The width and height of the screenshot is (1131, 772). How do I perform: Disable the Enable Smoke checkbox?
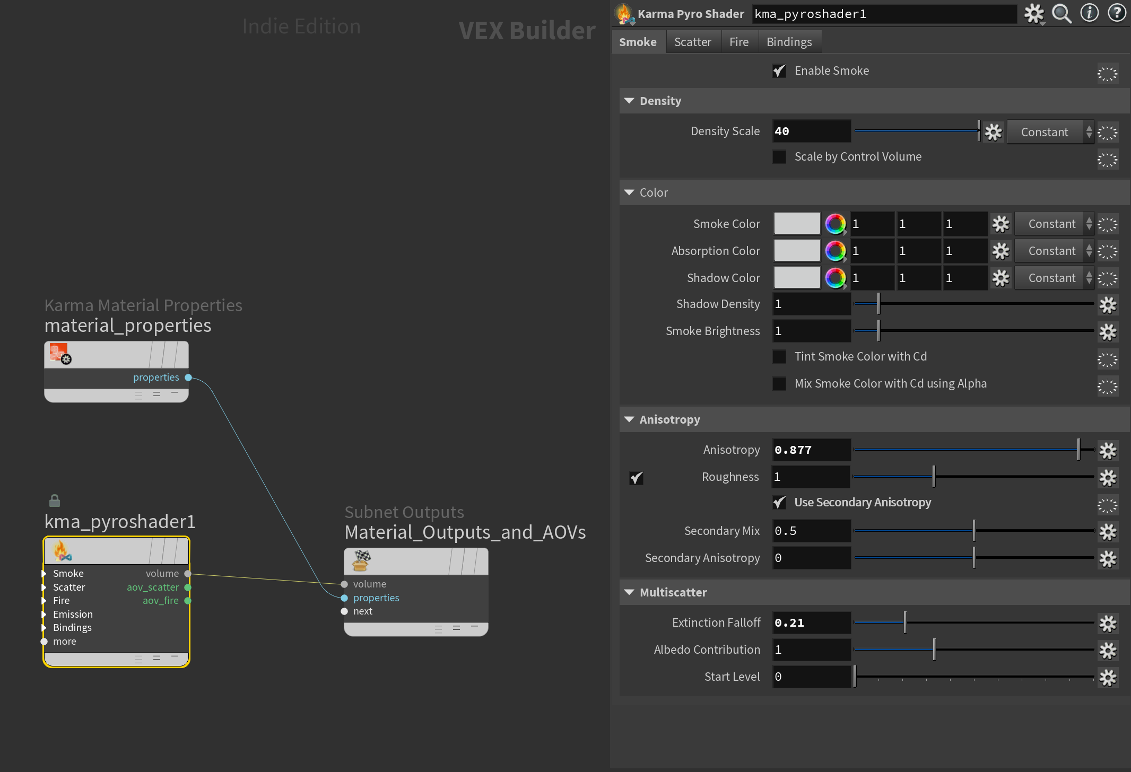tap(779, 71)
